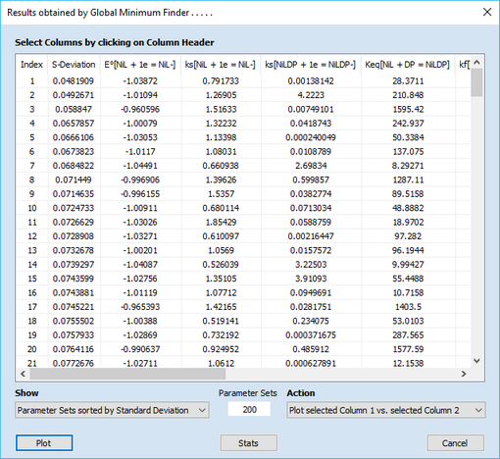The width and height of the screenshot is (500, 459).
Task: Cancel the results dialog
Action: coord(455,443)
